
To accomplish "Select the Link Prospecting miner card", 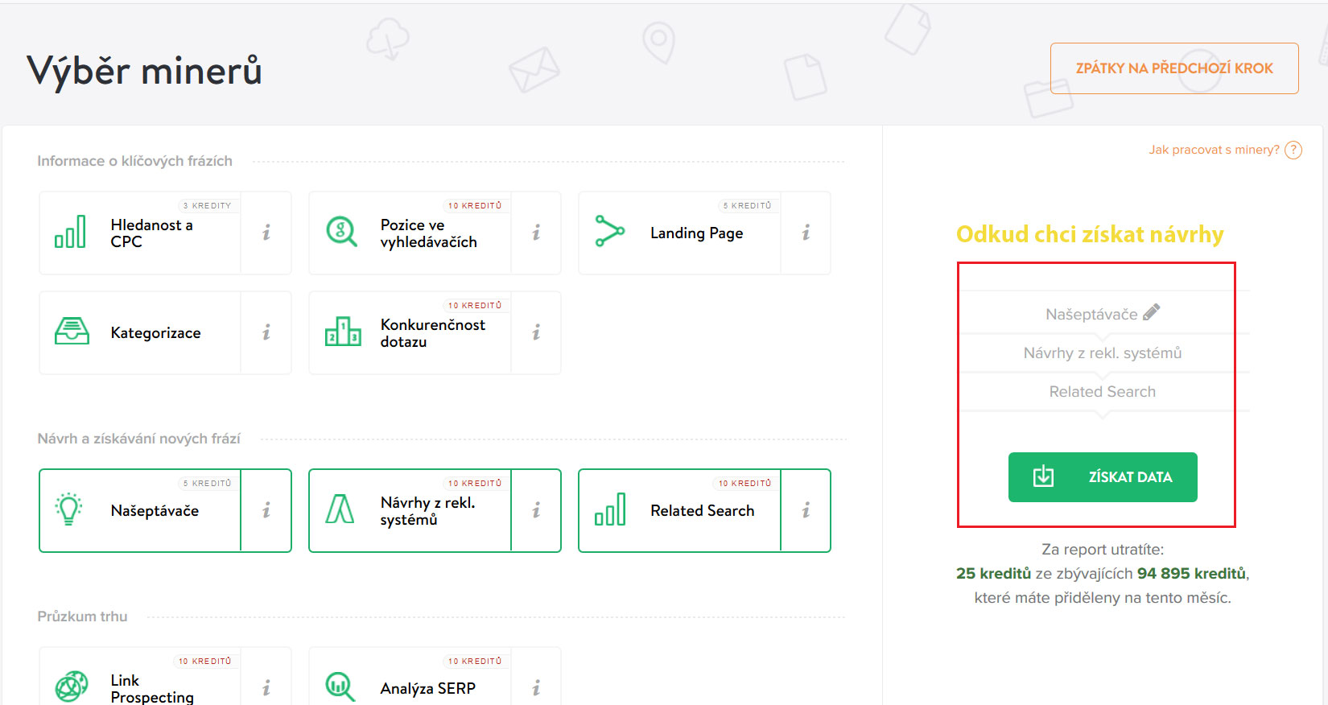I will click(x=141, y=686).
